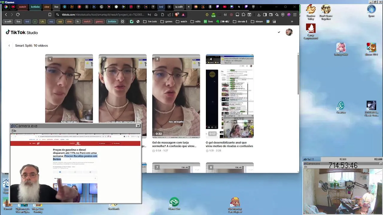
Task: Bookmark this page with the bookmark icon
Action: [50, 15]
